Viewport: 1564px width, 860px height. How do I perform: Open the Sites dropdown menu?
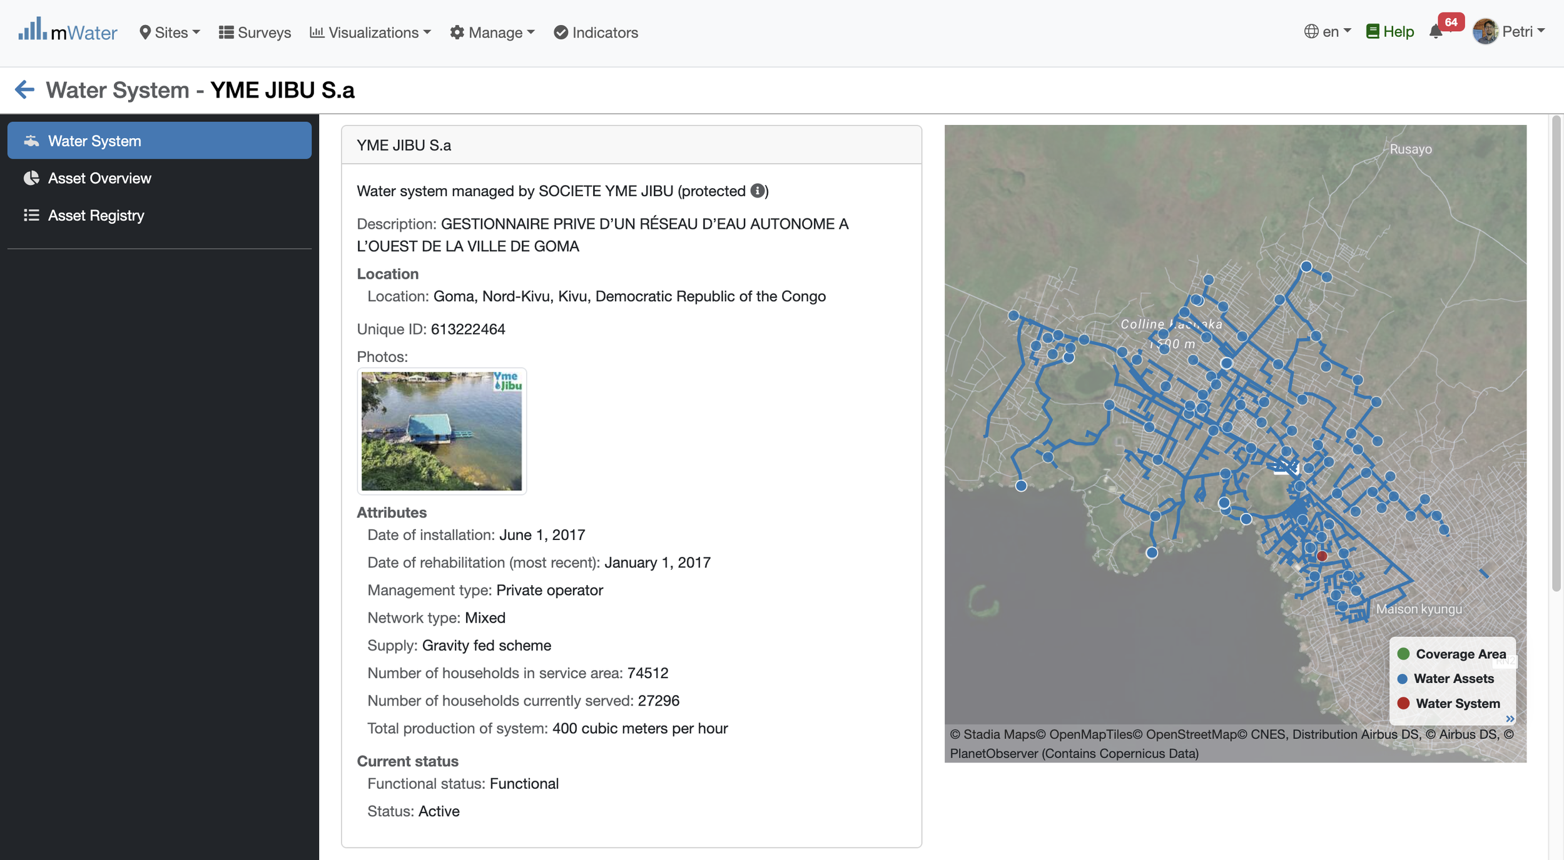pos(170,32)
